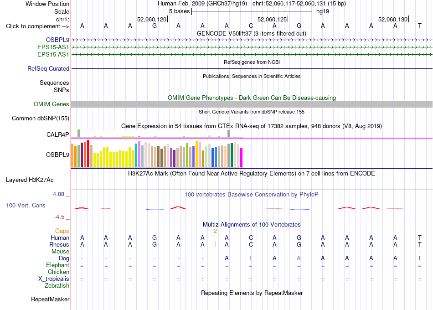Click the OMIM Genes label
This screenshot has height=310, width=433.
[52, 104]
